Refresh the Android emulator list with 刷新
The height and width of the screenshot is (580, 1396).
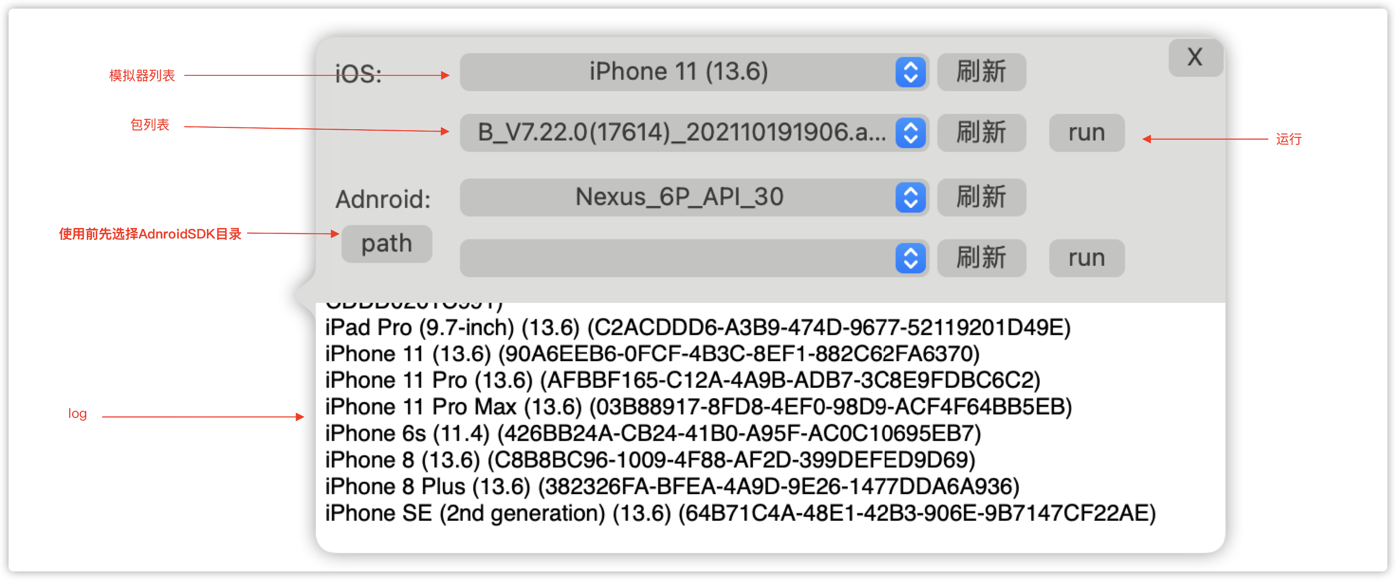point(981,197)
